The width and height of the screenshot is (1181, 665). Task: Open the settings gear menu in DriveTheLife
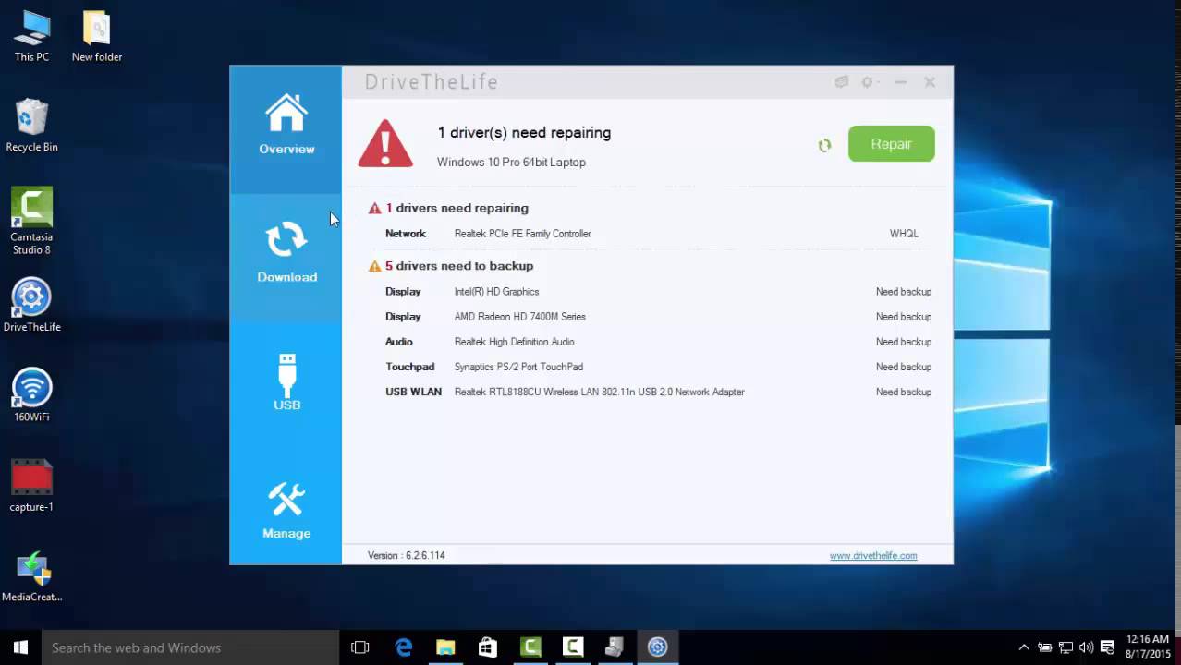coord(868,82)
